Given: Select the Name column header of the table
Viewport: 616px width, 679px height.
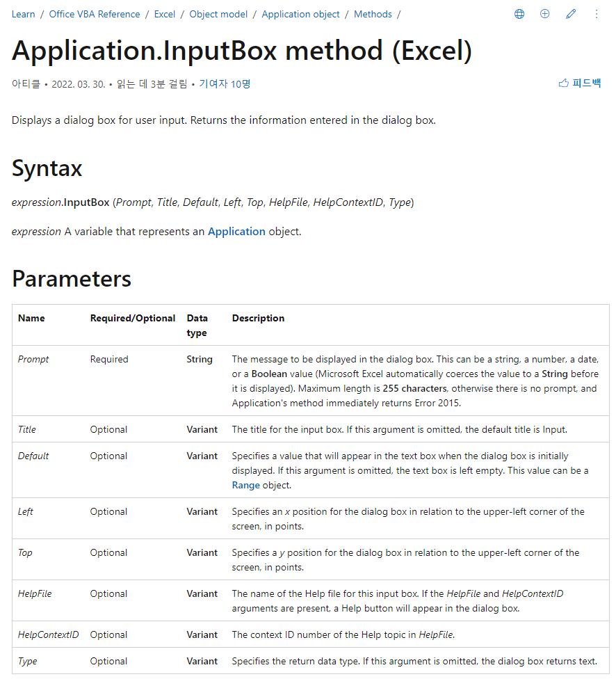Looking at the screenshot, I should pos(31,318).
